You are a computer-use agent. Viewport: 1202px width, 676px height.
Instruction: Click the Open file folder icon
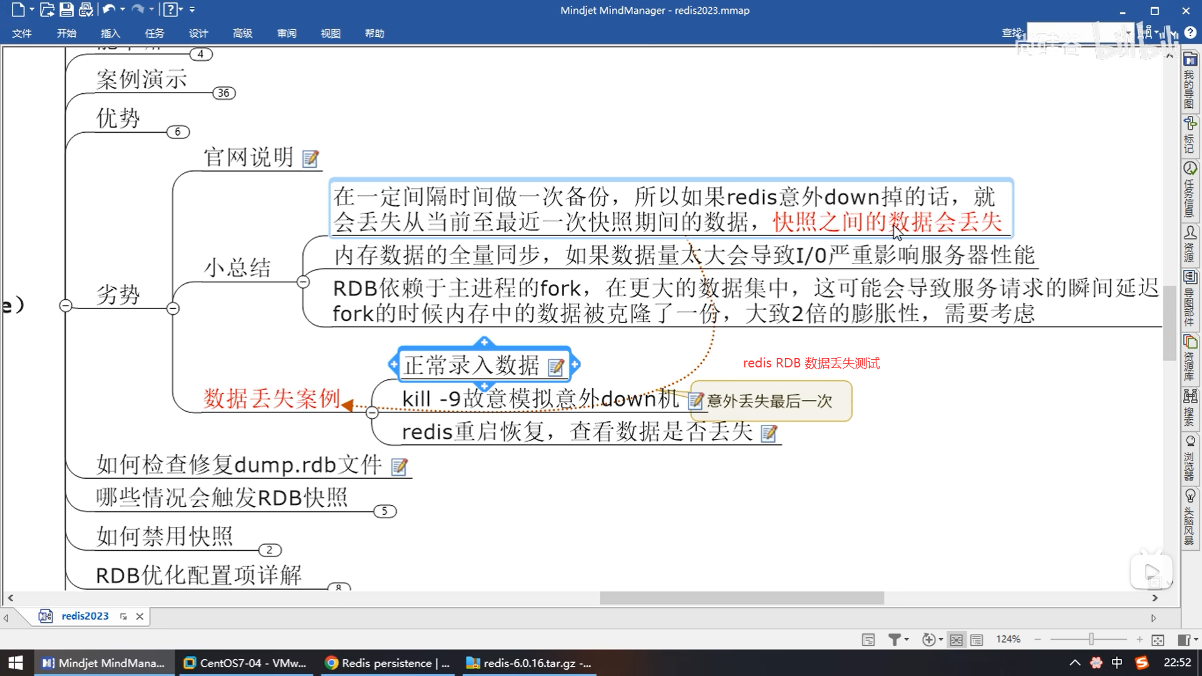[x=47, y=9]
